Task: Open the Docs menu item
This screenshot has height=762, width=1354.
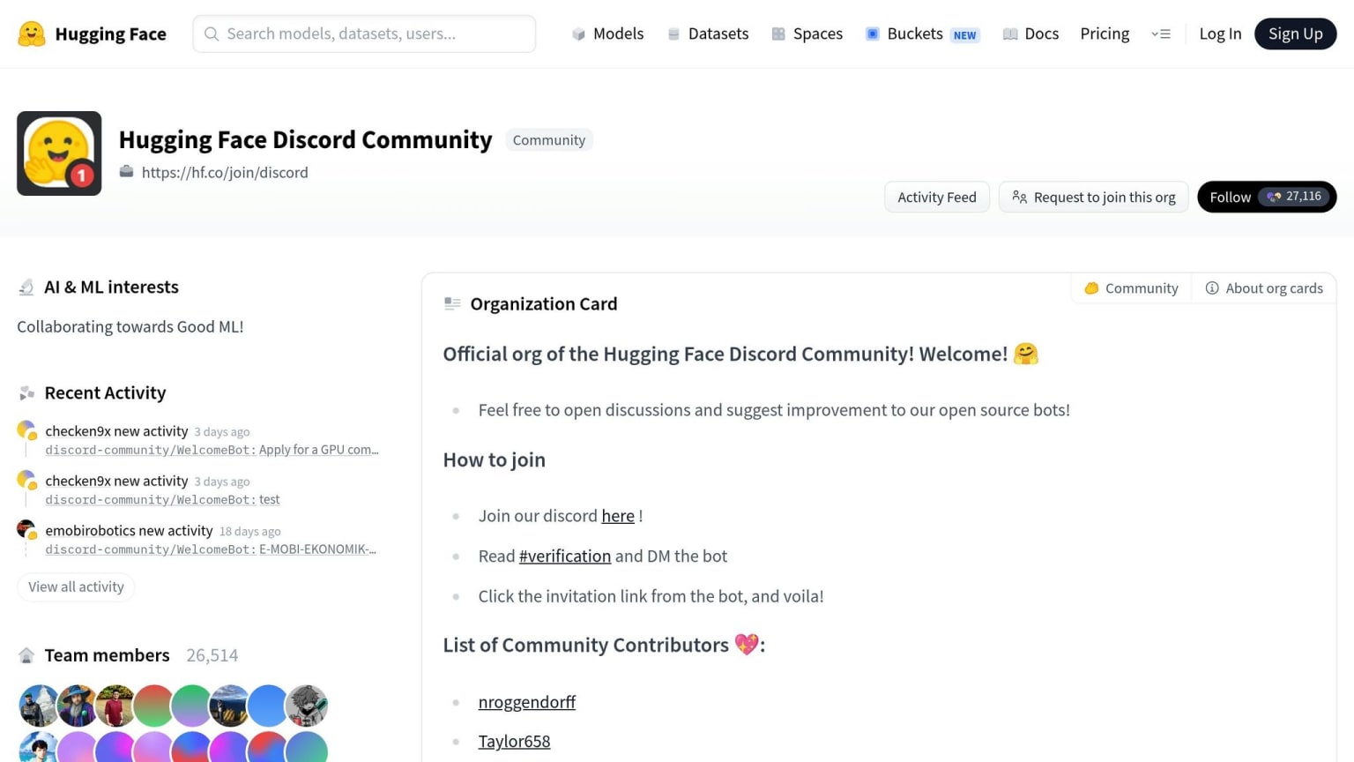Action: (1030, 34)
